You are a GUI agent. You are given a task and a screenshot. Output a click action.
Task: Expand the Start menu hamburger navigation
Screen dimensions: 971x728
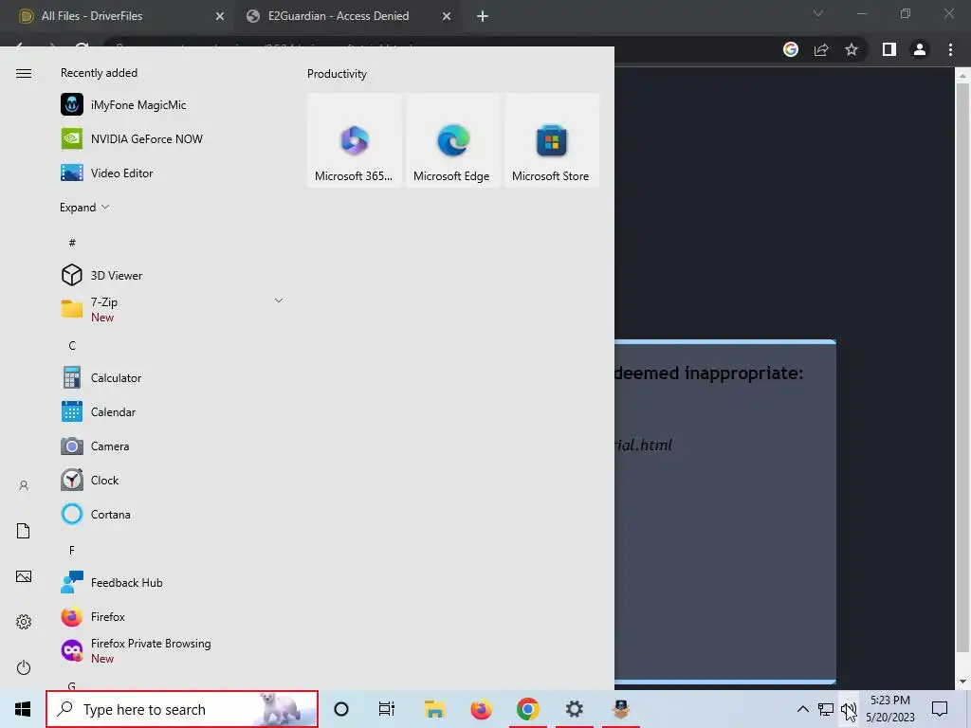[24, 74]
